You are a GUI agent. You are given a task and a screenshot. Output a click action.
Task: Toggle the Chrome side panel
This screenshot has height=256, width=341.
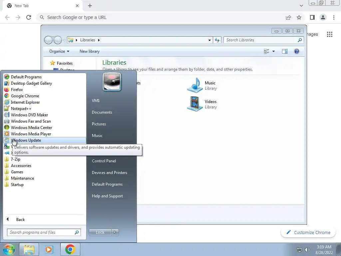(x=312, y=17)
